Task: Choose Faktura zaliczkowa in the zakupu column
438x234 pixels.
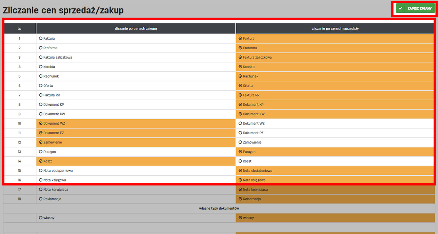Action: (41, 57)
